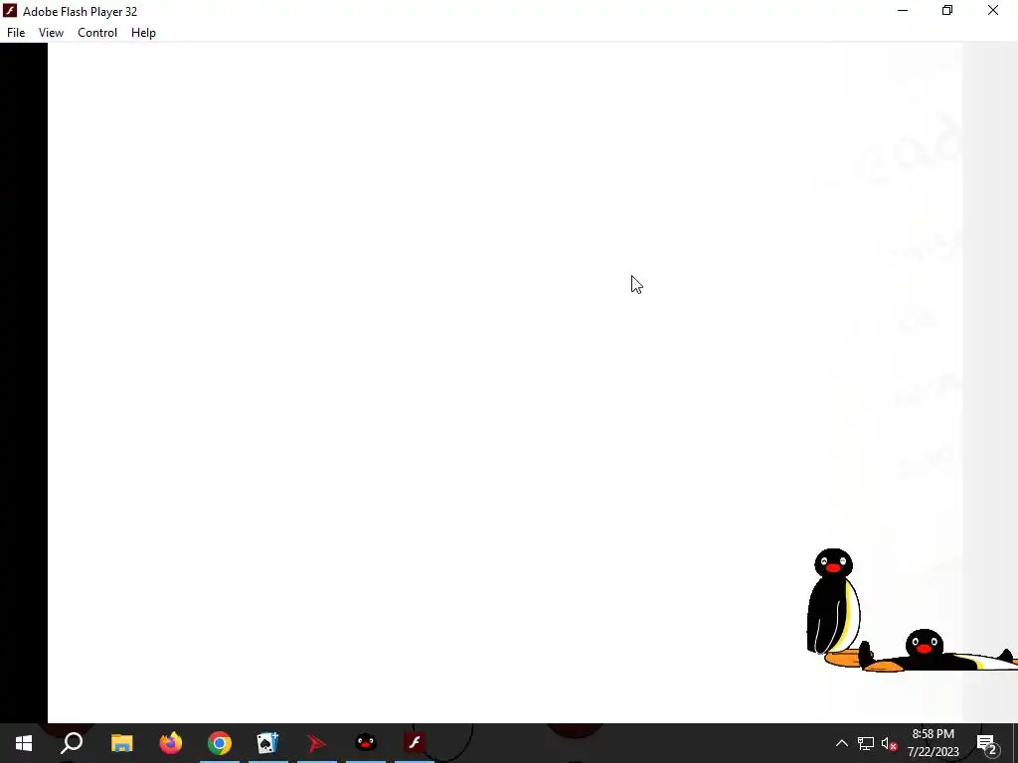Close the Adobe Flash Player window
The height and width of the screenshot is (763, 1018).
coord(993,10)
